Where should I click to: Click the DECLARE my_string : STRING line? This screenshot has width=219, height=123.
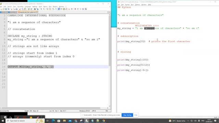(x=30, y=36)
